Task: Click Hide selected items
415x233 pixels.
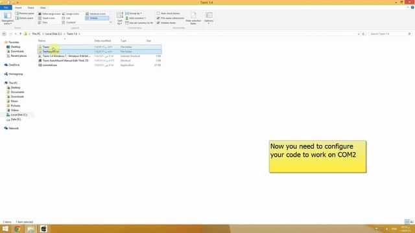Action: tap(193, 18)
